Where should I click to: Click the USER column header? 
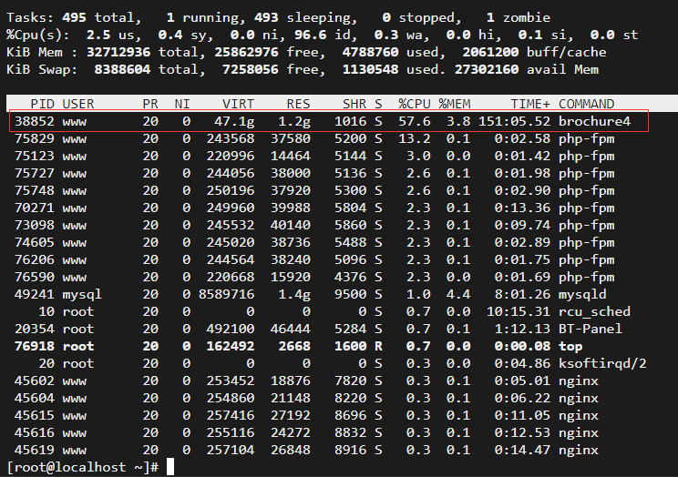pyautogui.click(x=78, y=104)
